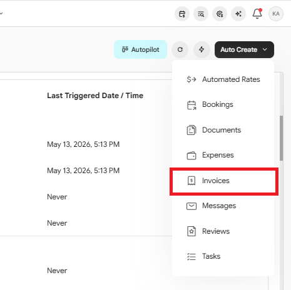291x290 pixels.
Task: Choose Expenses menu entry
Action: pyautogui.click(x=223, y=155)
